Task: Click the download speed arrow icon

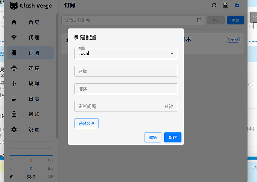Action: click(12, 169)
